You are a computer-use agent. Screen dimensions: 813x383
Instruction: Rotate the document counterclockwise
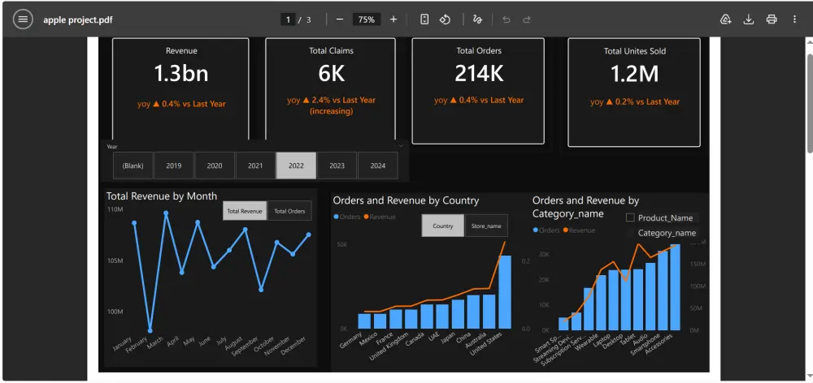(x=445, y=19)
